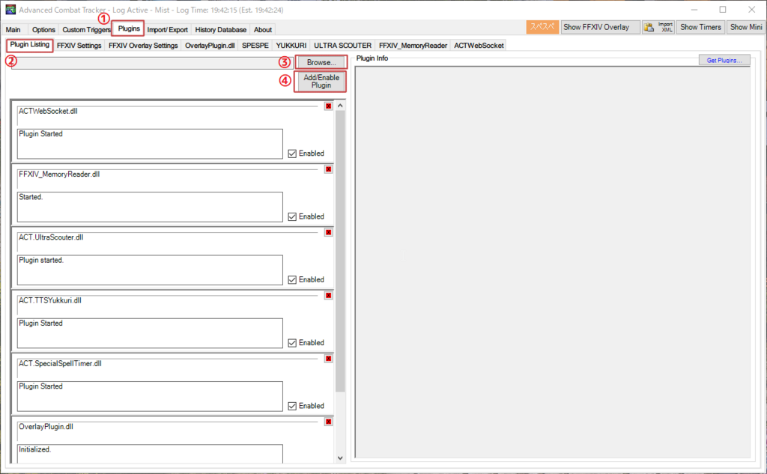Click red X on OverlayPlugin.dll entry
This screenshot has width=767, height=474.
click(328, 422)
